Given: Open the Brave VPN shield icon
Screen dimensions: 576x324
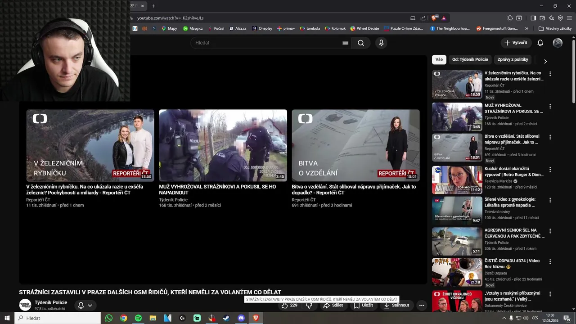Looking at the screenshot, I should pyautogui.click(x=560, y=18).
